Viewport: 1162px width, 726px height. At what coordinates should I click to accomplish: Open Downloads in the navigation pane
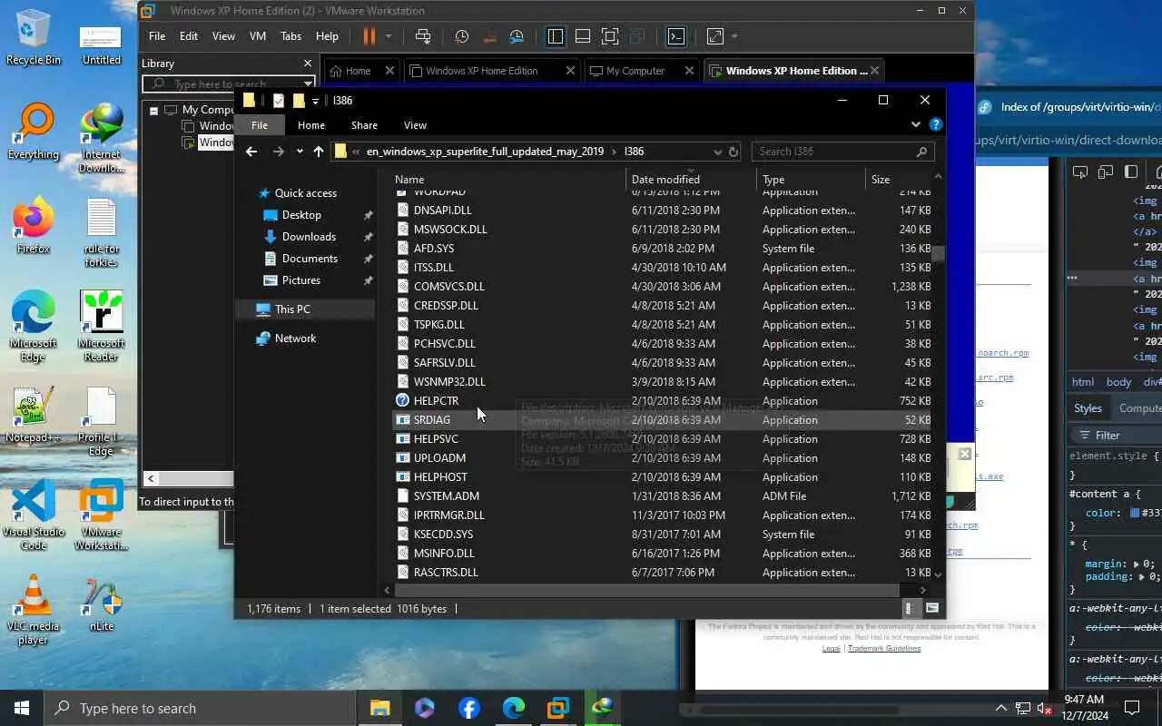309,237
